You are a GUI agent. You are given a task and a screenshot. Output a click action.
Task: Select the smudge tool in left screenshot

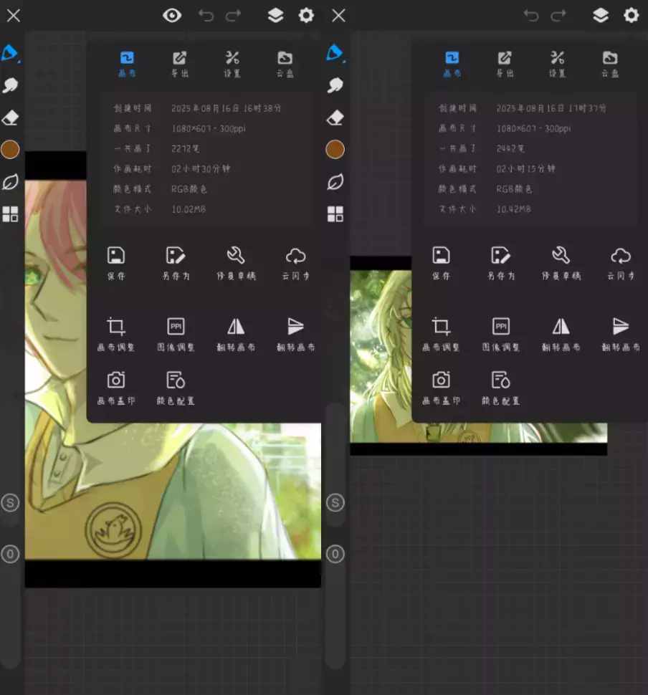tap(10, 85)
